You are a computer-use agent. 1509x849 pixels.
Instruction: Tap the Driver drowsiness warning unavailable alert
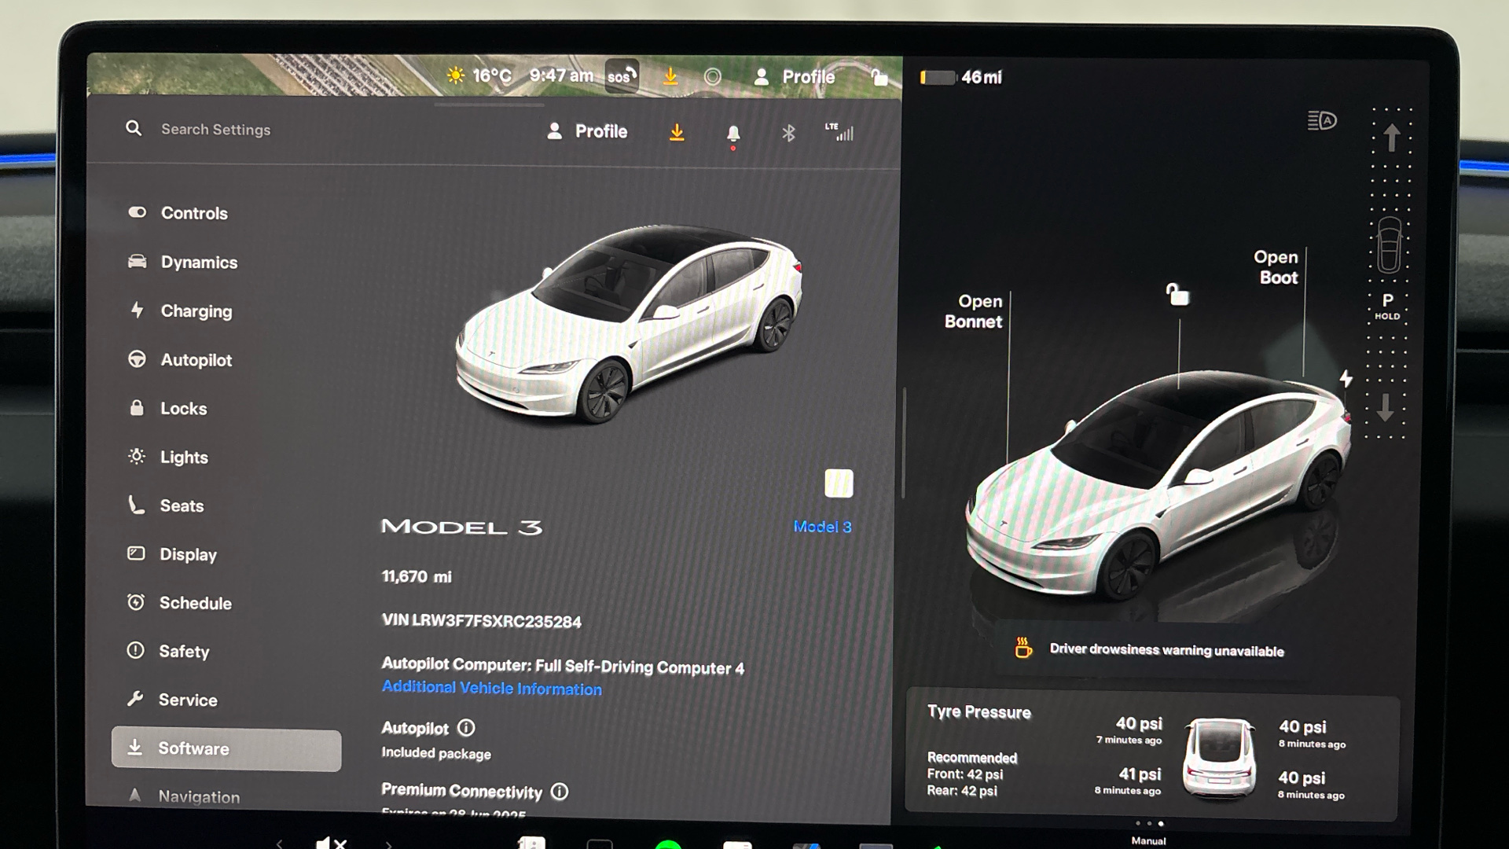click(x=1150, y=649)
